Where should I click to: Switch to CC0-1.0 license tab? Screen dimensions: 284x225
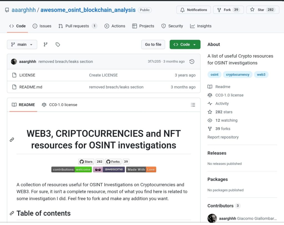(60, 105)
